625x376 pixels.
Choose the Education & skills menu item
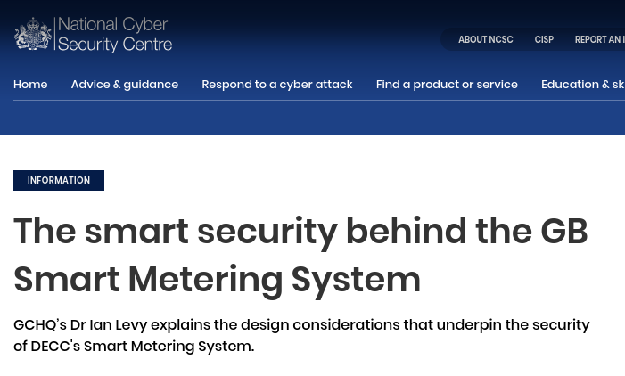click(583, 85)
